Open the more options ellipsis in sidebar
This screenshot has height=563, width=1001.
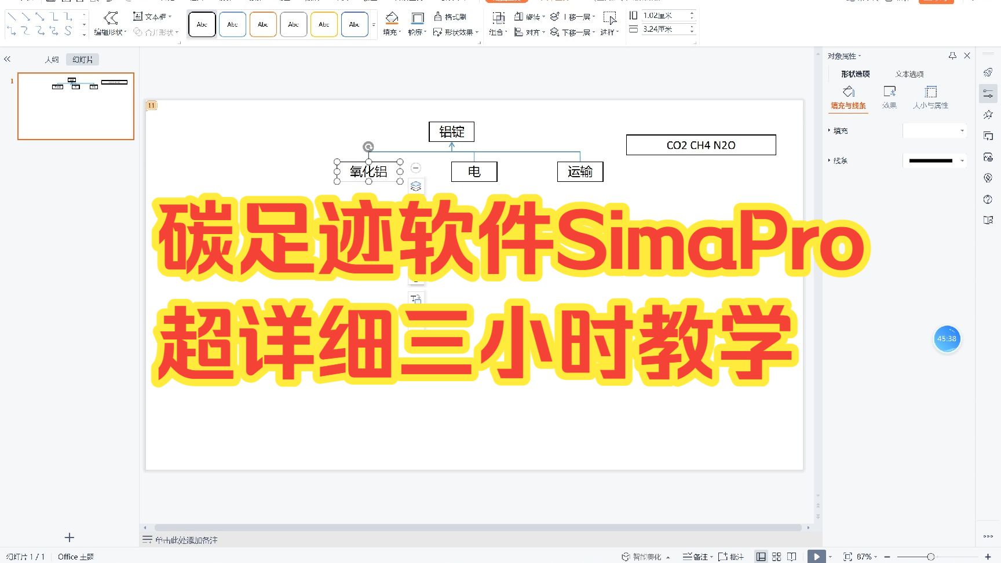988,536
